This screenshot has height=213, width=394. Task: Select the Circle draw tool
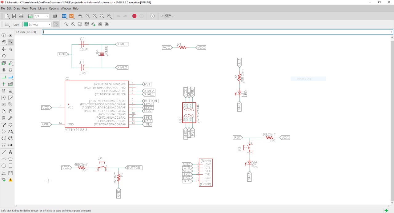(4, 166)
